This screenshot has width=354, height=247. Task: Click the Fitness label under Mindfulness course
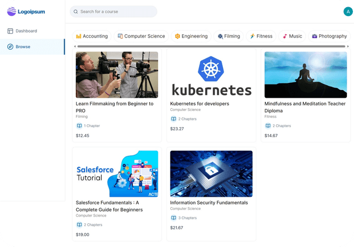pos(270,117)
